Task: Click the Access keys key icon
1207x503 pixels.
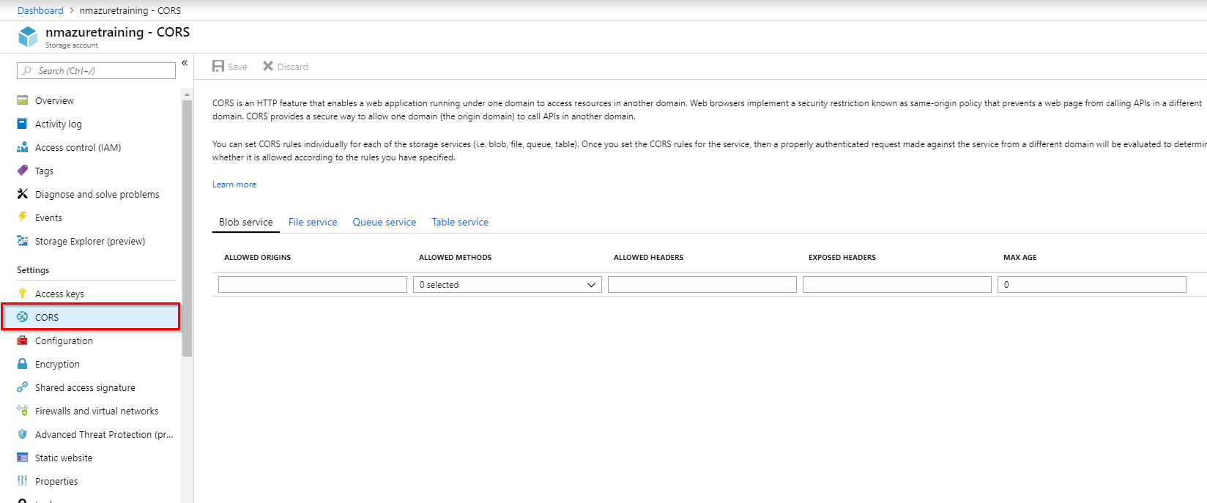Action: pyautogui.click(x=22, y=294)
